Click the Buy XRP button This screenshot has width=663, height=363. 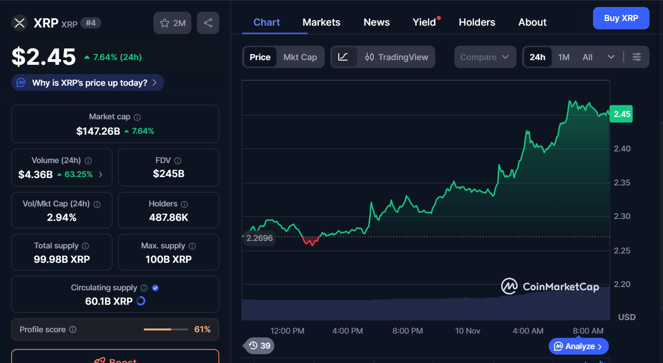621,18
